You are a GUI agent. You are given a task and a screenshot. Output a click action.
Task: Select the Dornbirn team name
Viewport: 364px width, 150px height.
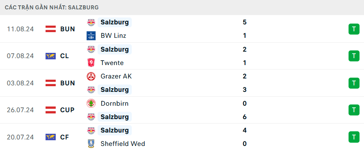(x=114, y=103)
